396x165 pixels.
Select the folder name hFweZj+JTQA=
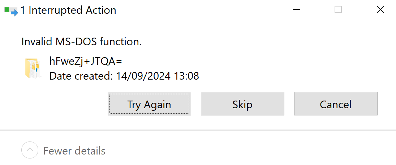(x=86, y=62)
